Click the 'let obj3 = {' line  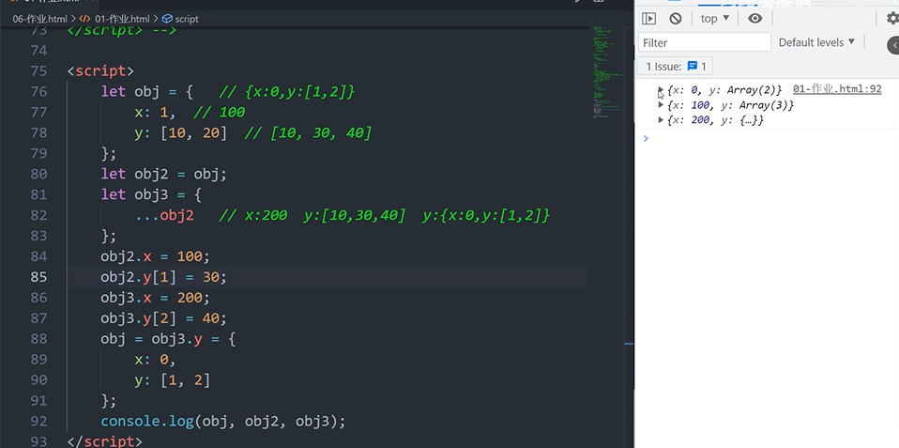pyautogui.click(x=151, y=195)
